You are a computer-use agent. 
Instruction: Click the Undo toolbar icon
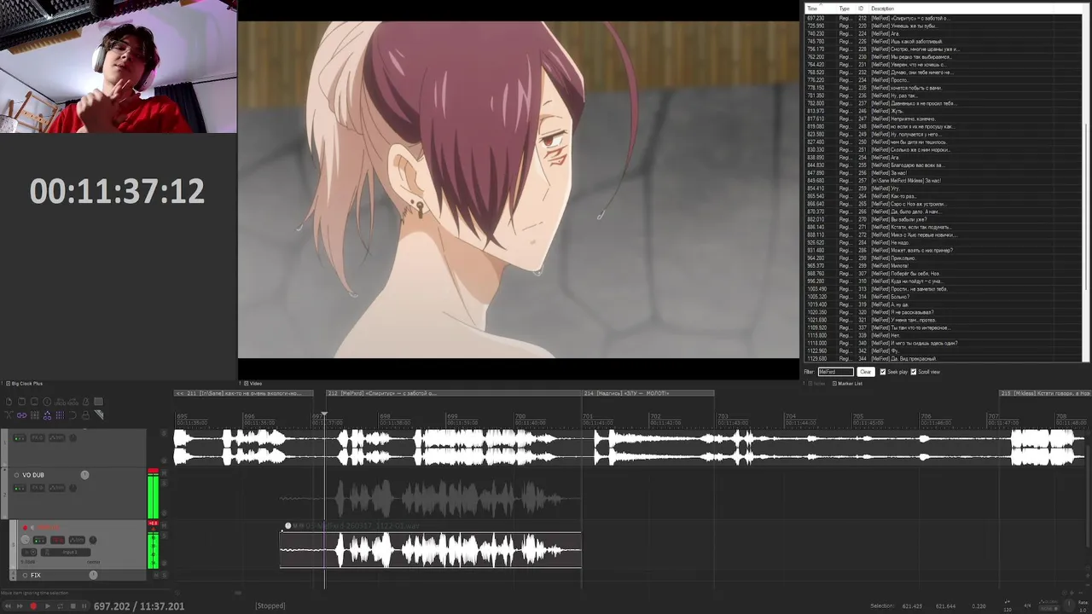(60, 402)
